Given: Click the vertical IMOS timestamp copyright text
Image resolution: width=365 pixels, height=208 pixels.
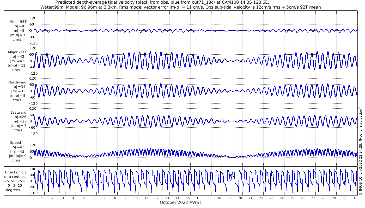Looking at the screenshot, I should [x=361, y=151].
